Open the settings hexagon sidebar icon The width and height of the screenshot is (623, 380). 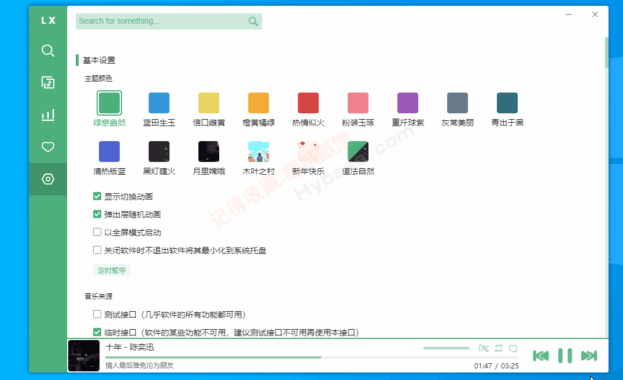coord(47,179)
